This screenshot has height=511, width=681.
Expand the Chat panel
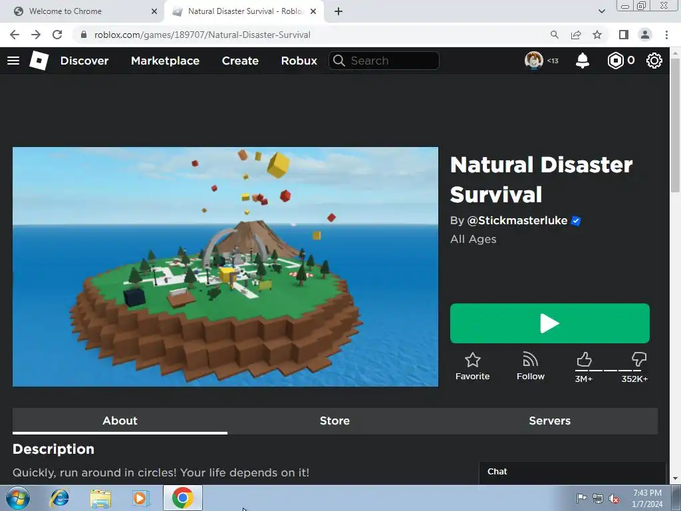coord(572,472)
